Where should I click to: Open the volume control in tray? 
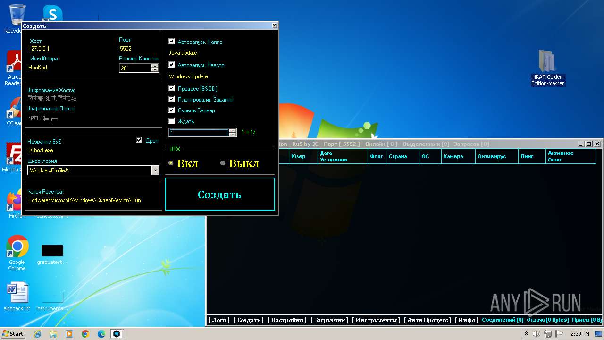click(x=537, y=334)
